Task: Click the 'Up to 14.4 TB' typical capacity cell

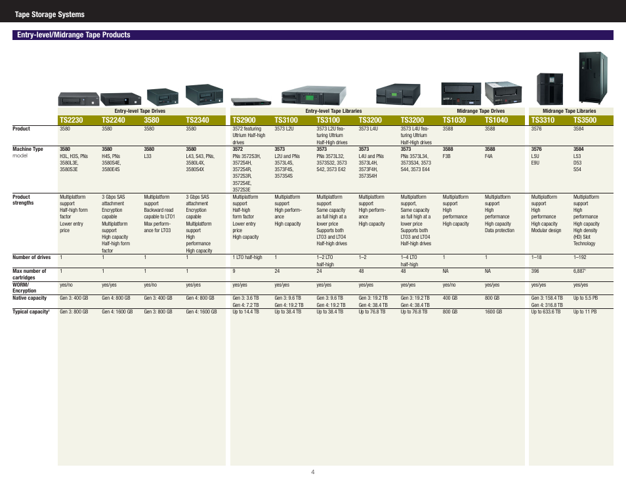Action: pyautogui.click(x=246, y=312)
